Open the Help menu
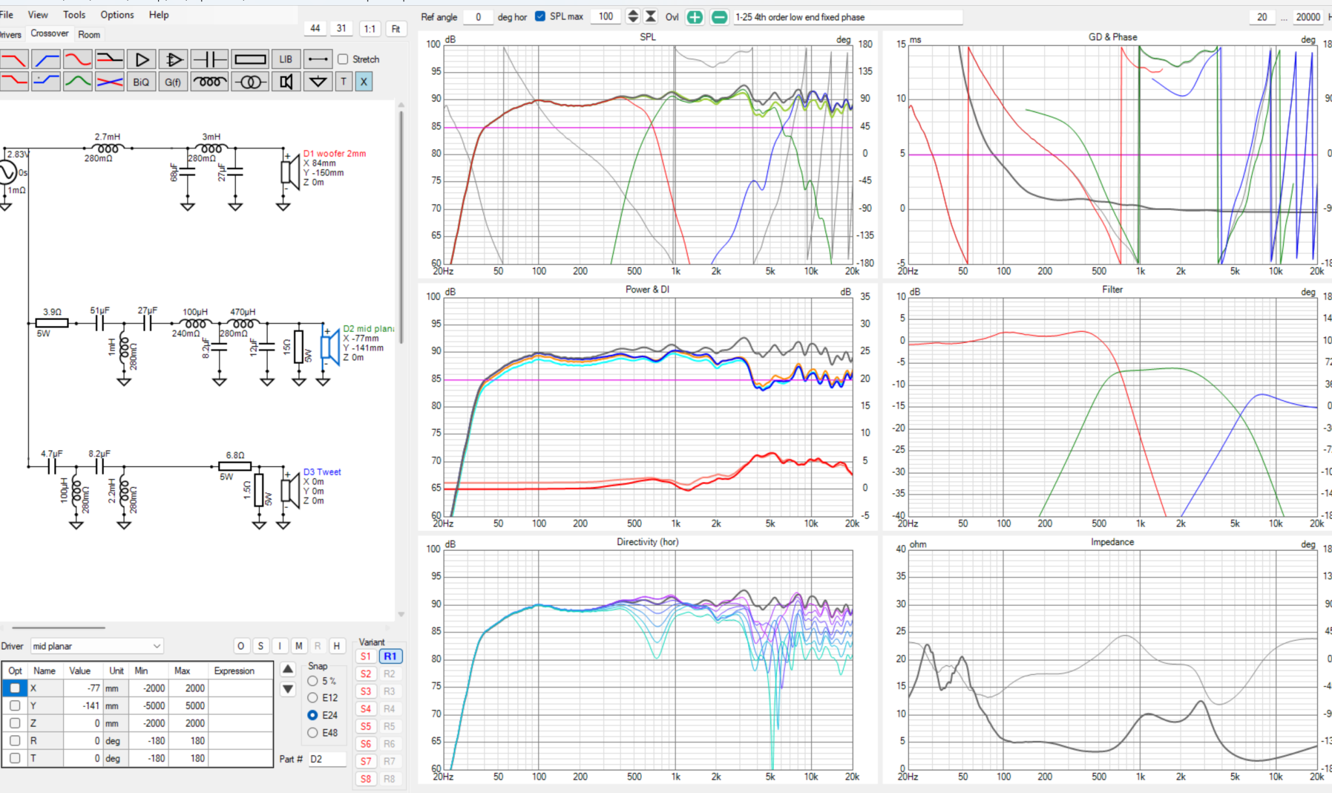The width and height of the screenshot is (1332, 793). coord(159,14)
